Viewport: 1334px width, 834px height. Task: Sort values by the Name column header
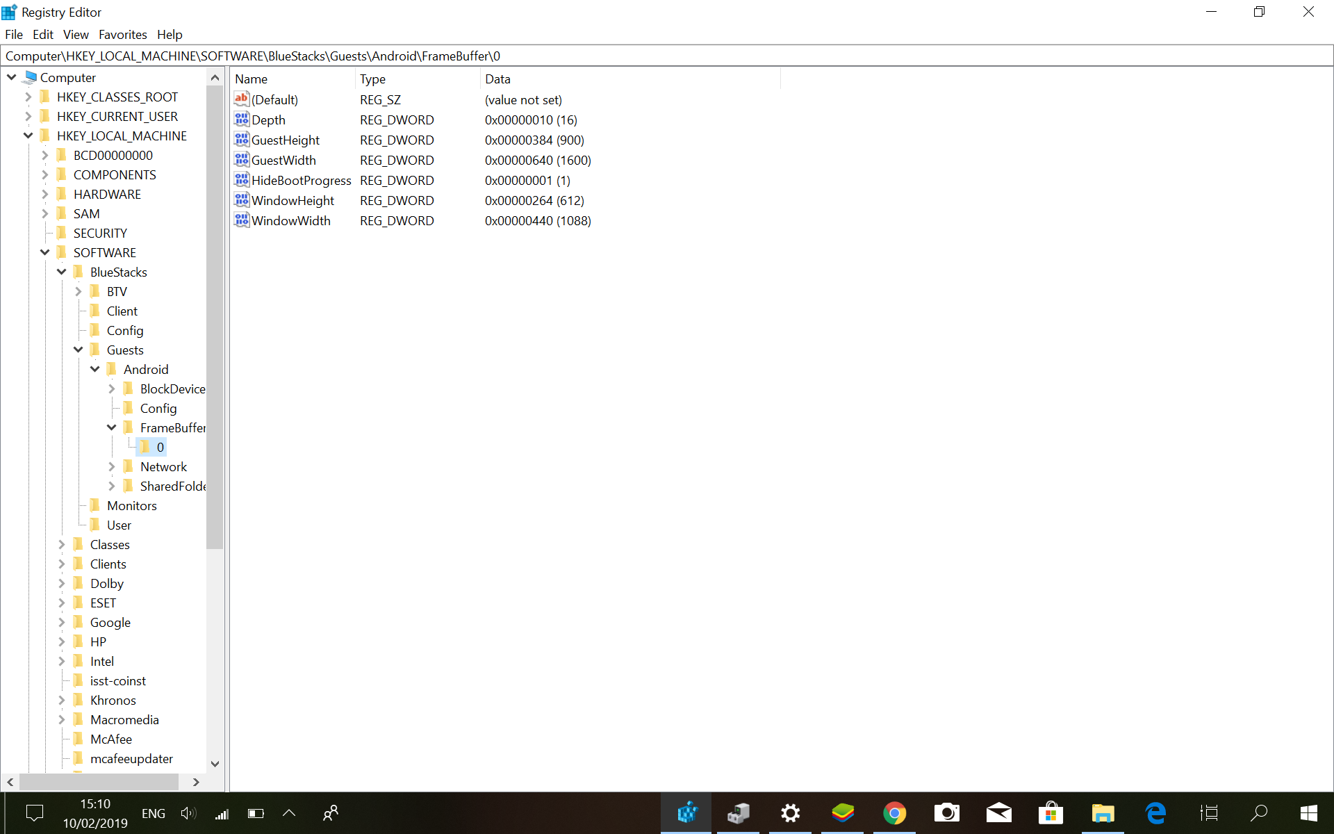point(293,79)
